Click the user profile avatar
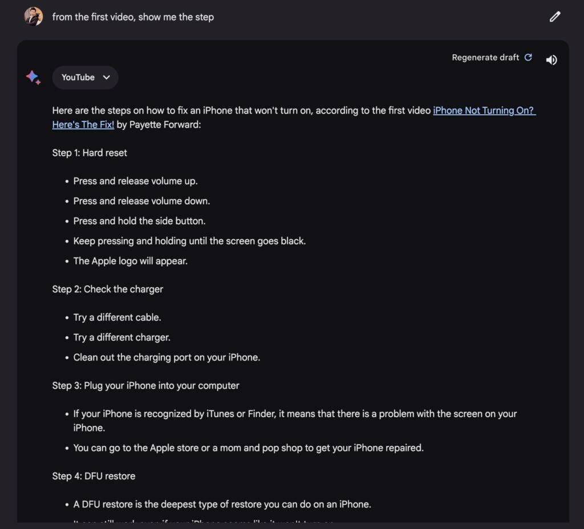584x529 pixels. 34,17
